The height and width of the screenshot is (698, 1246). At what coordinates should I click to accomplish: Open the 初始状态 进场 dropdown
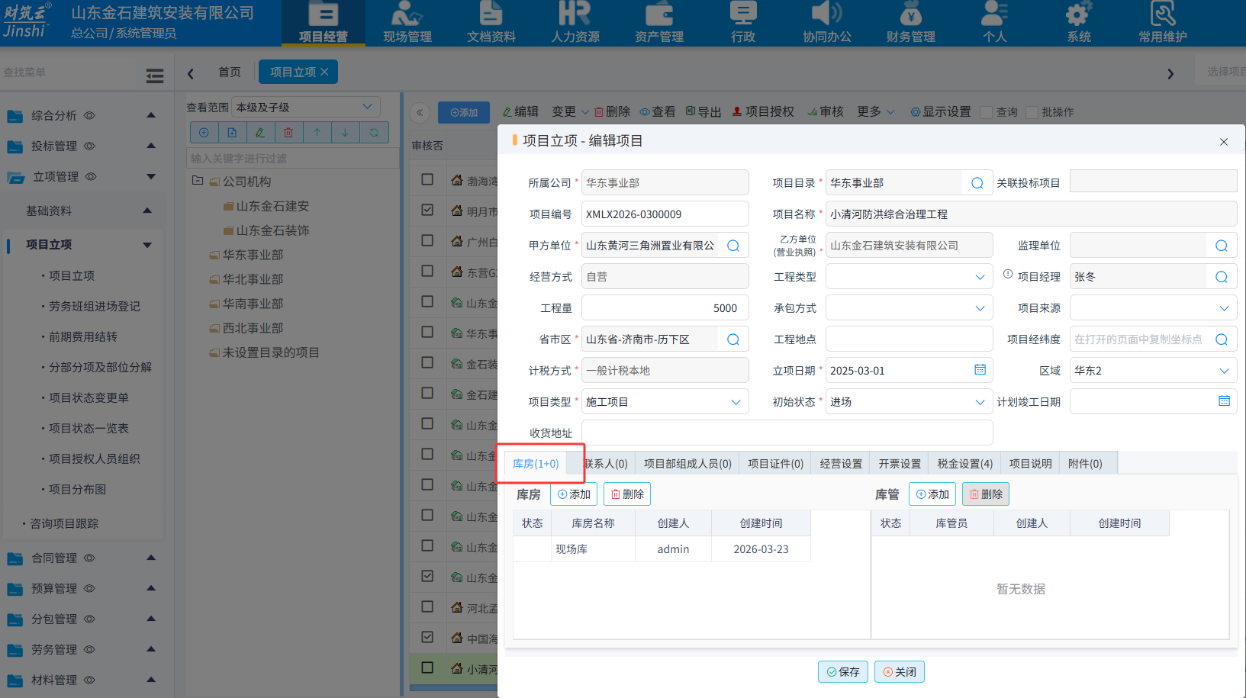(909, 402)
